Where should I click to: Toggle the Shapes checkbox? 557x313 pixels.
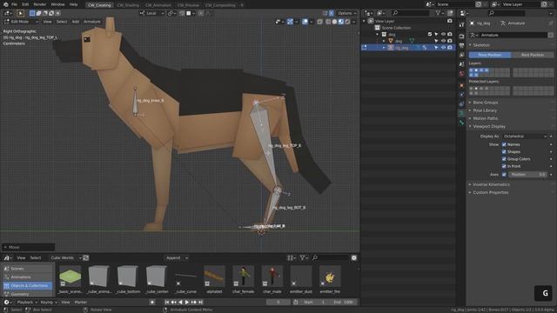[504, 152]
